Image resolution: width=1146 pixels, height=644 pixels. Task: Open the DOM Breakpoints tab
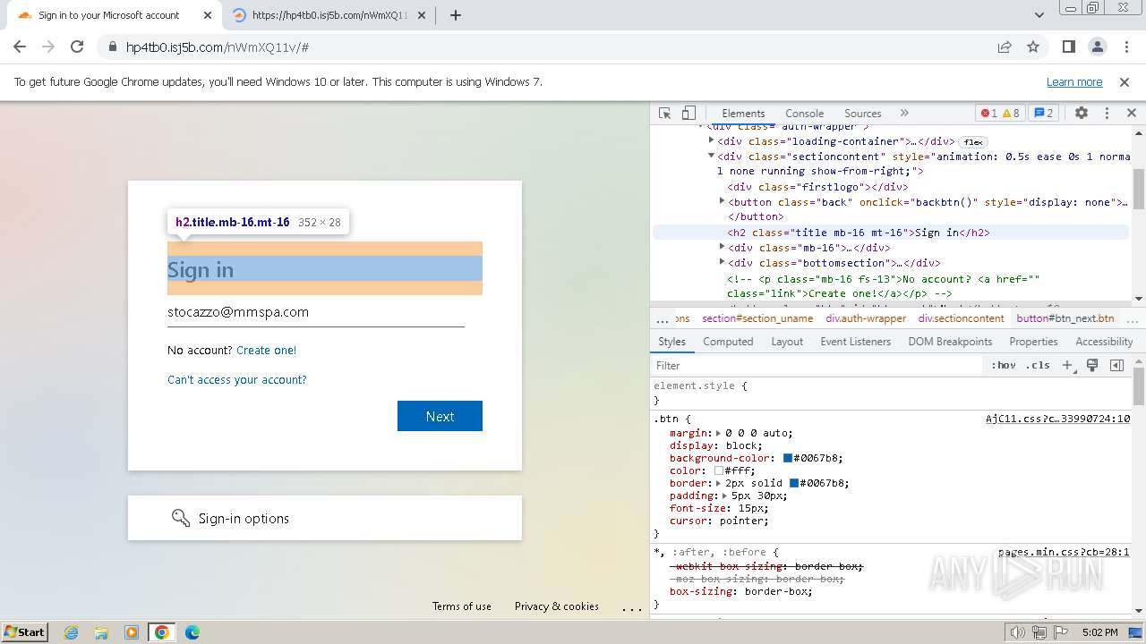pyautogui.click(x=950, y=342)
